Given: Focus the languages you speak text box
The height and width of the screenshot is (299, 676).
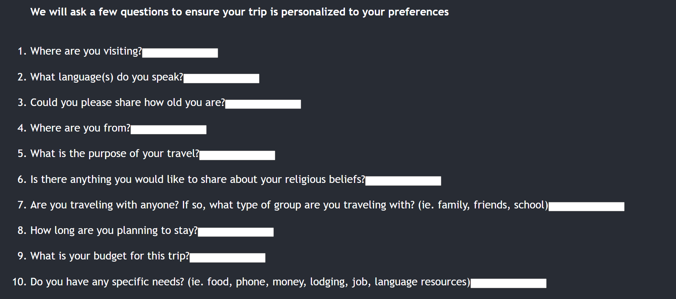Looking at the screenshot, I should [x=221, y=78].
